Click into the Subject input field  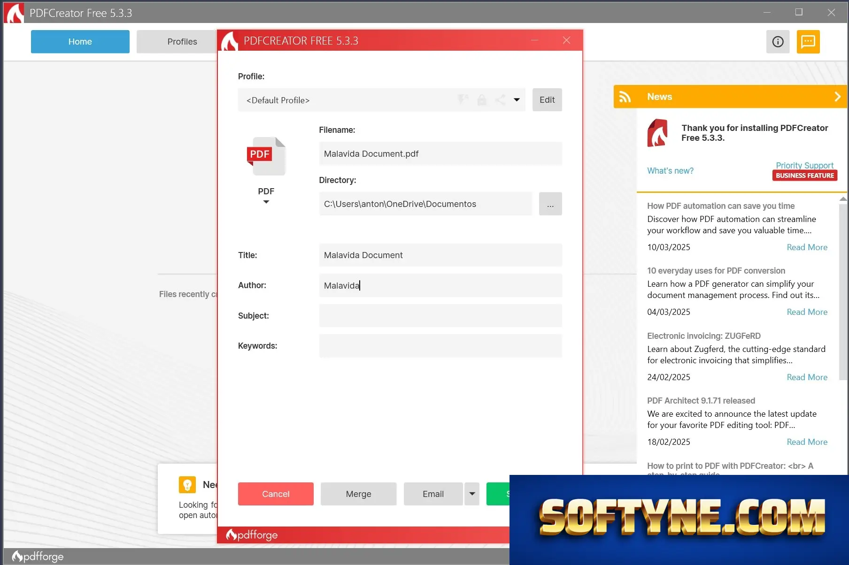[x=440, y=316]
